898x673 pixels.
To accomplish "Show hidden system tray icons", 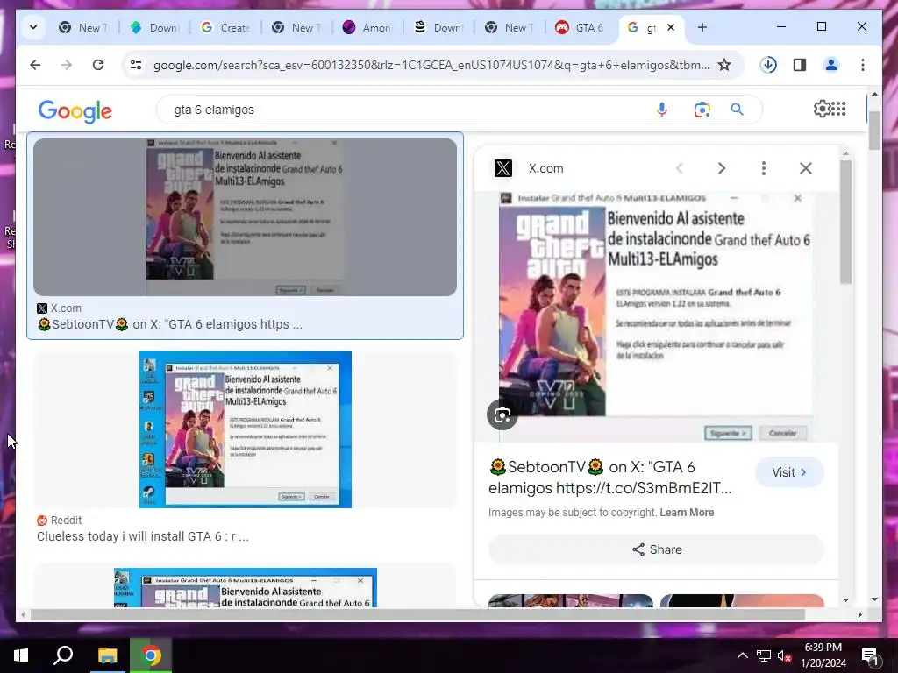I will tap(742, 655).
